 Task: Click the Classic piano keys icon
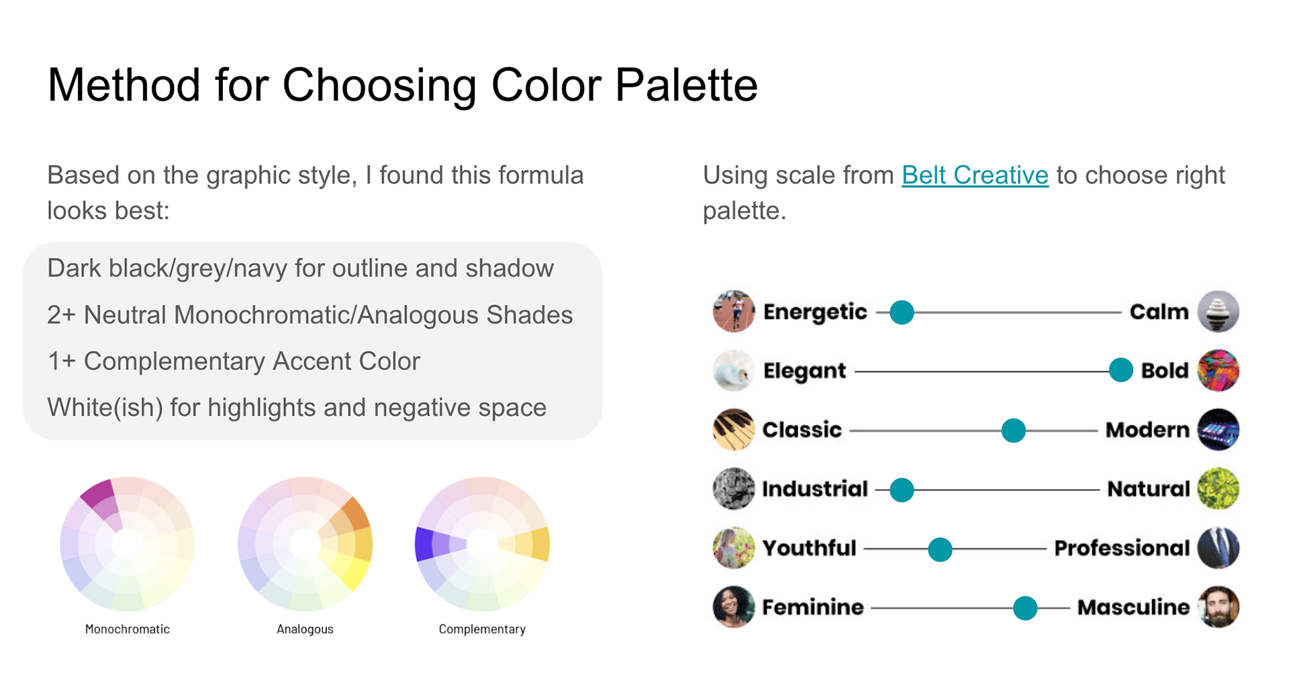click(733, 430)
